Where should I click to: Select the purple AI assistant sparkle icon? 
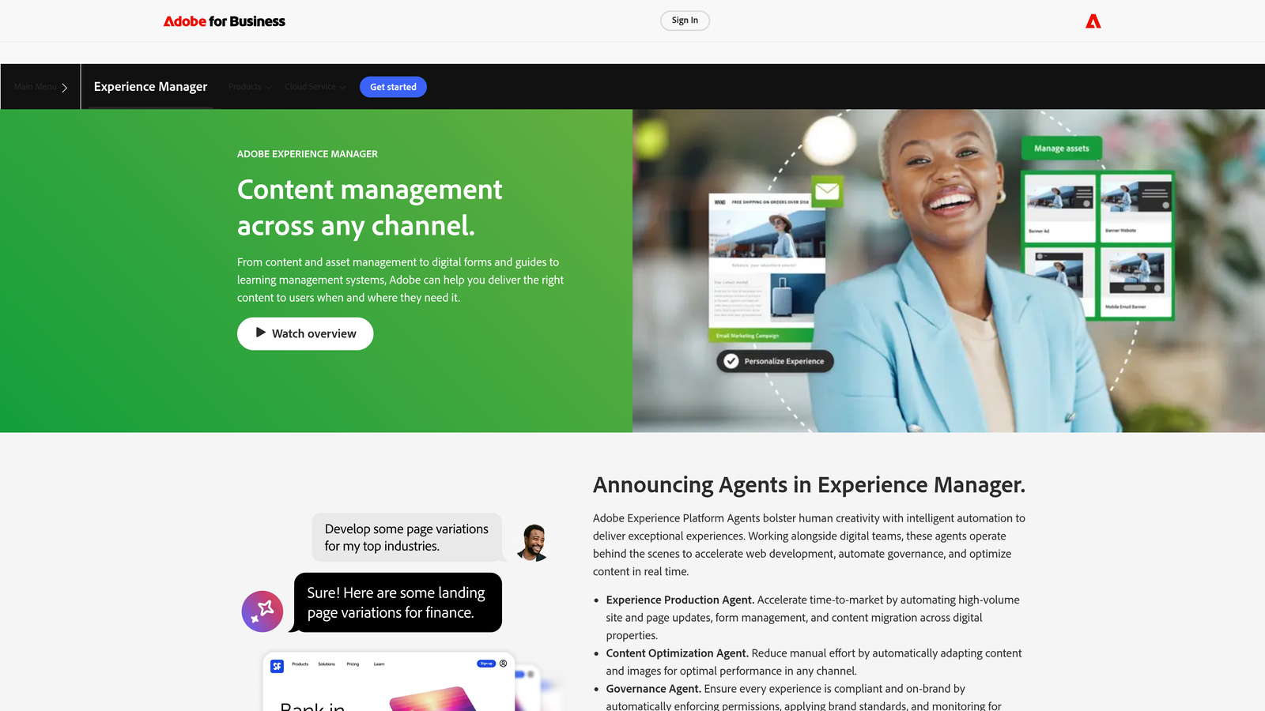click(262, 611)
